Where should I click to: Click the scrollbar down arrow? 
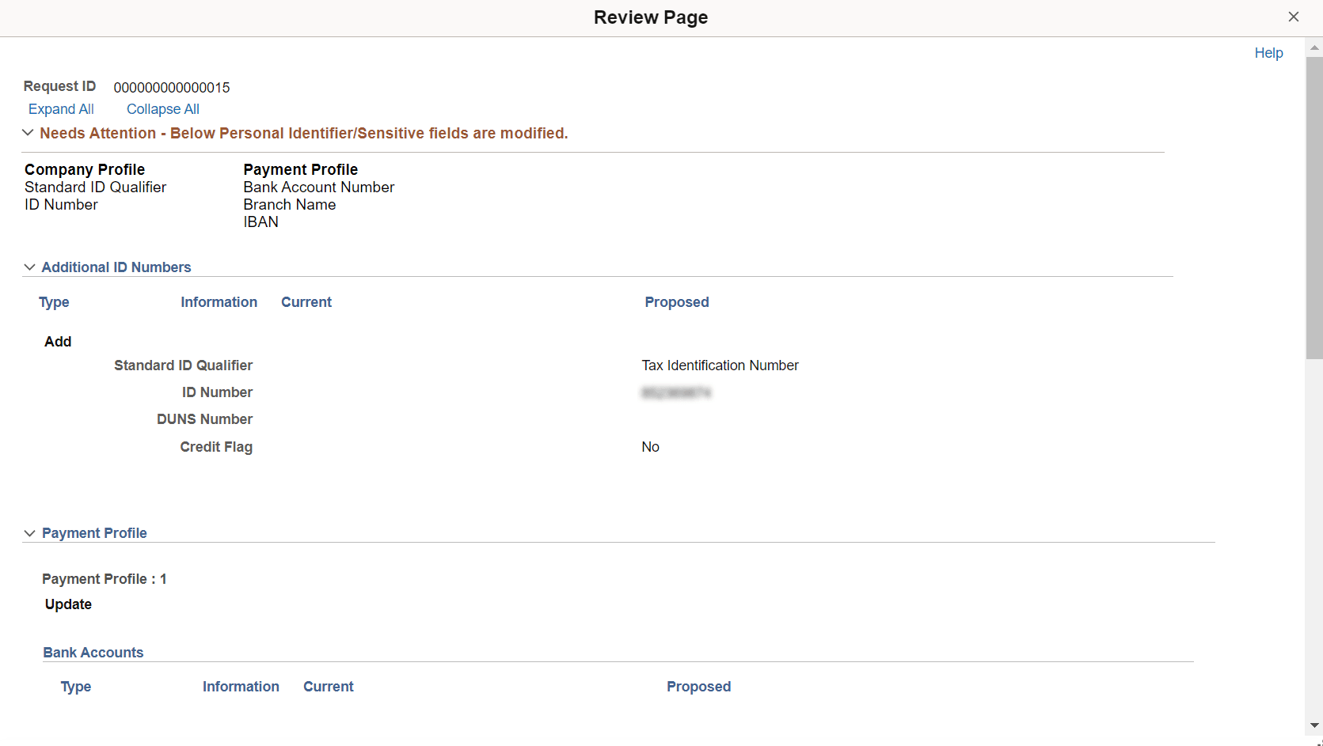(x=1313, y=725)
